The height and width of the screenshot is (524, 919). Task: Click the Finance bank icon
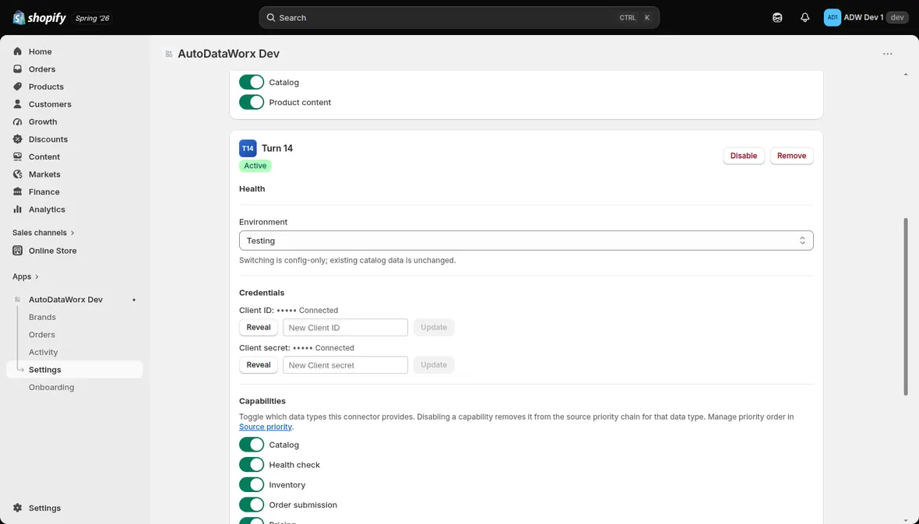(18, 192)
